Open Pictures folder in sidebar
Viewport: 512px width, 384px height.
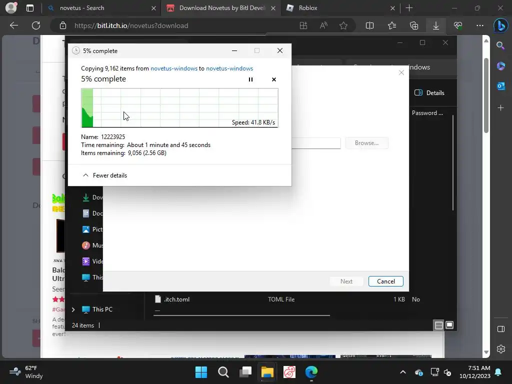coord(92,229)
